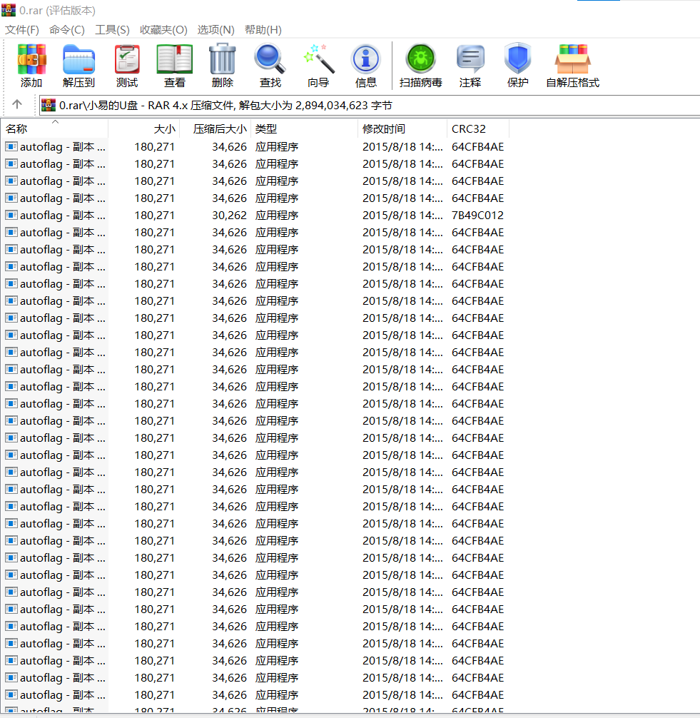700x718 pixels.
Task: Sort by the CRC32 column header
Action: [x=469, y=129]
